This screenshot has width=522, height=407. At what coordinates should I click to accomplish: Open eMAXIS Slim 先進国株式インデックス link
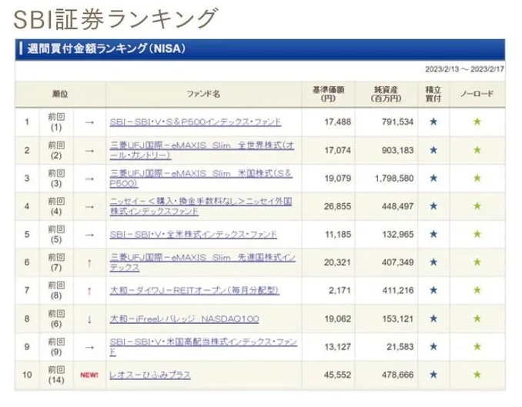pos(202,262)
